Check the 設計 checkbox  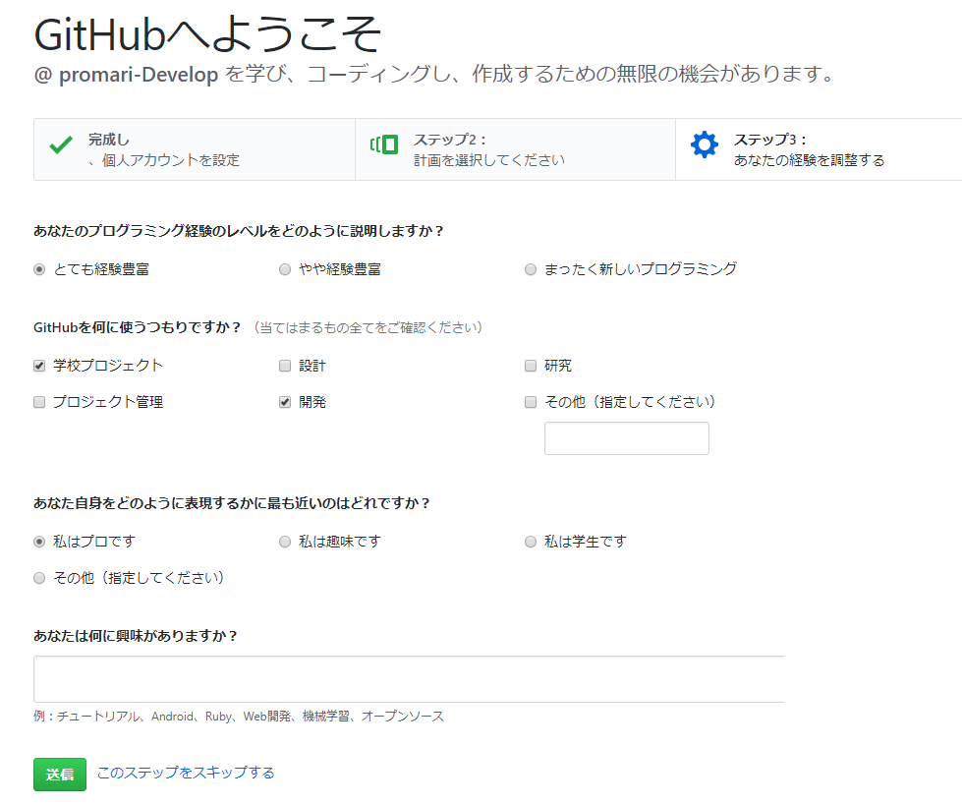tap(285, 366)
